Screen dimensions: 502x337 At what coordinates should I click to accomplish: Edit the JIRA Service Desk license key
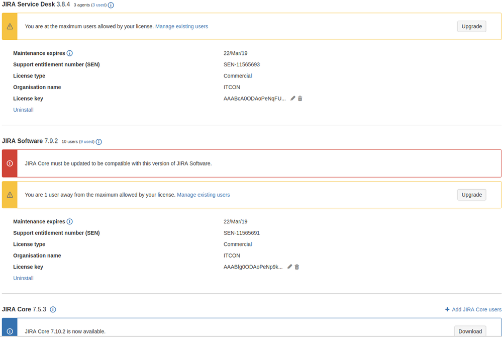click(292, 99)
